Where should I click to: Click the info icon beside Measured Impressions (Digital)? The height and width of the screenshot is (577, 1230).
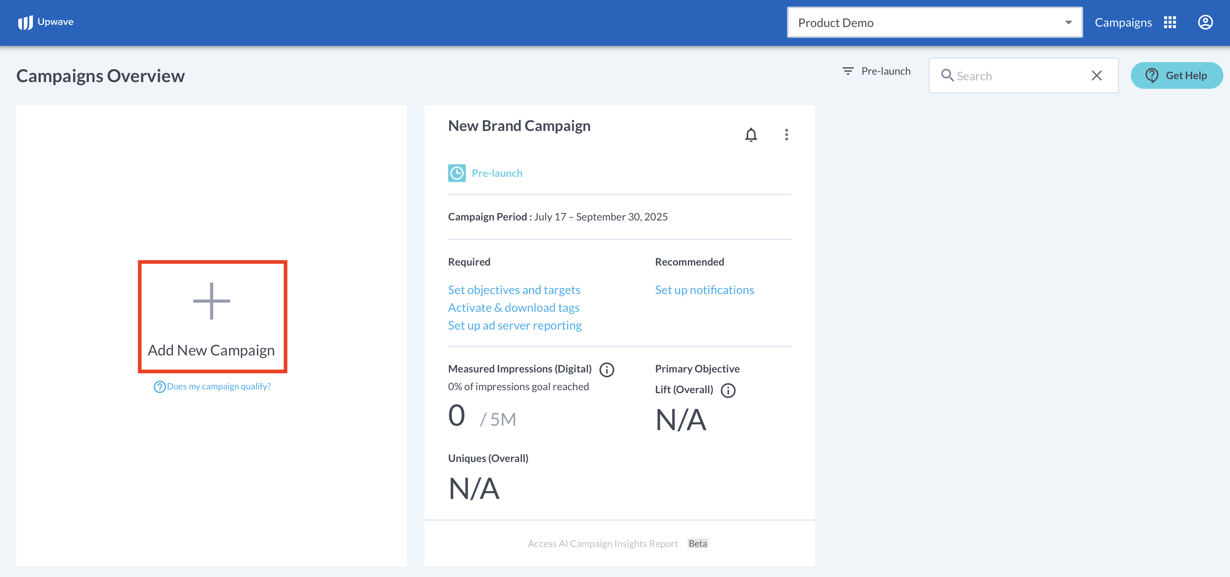[x=607, y=370]
